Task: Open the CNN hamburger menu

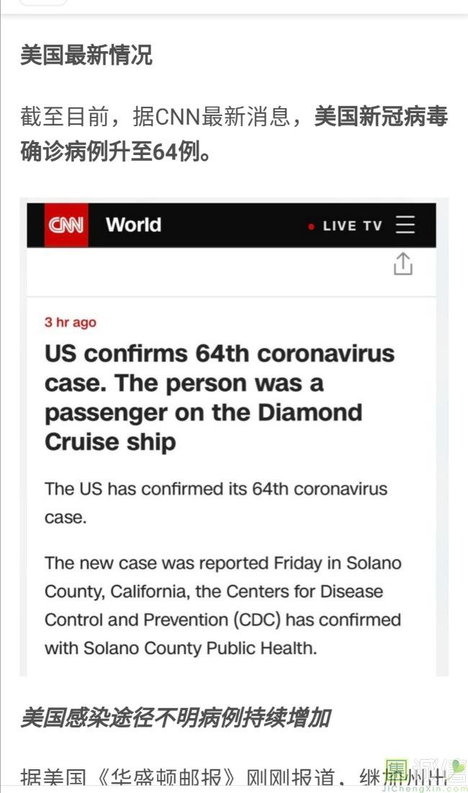Action: pyautogui.click(x=405, y=226)
